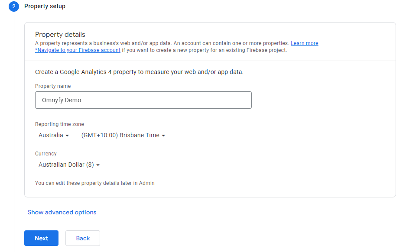Click the Reporting time zone label
This screenshot has width=406, height=252.
point(59,124)
